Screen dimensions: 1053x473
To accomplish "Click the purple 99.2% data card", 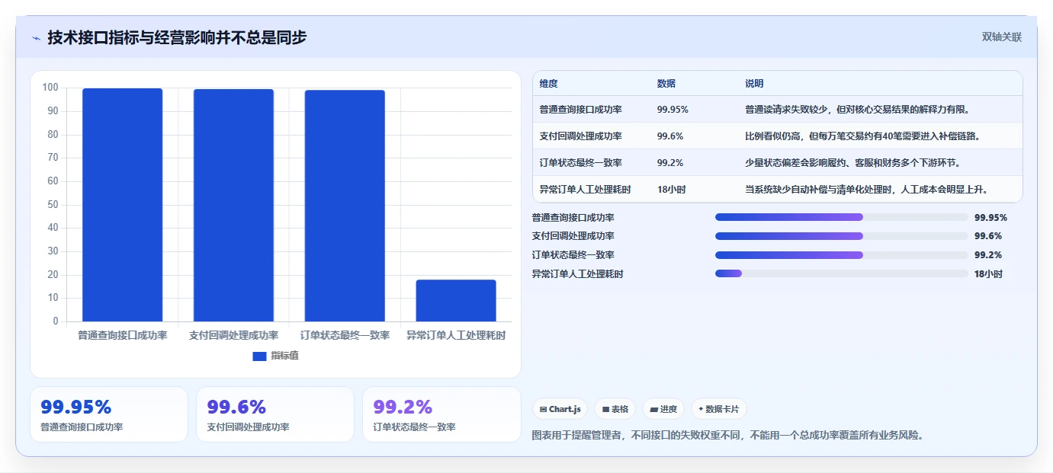I will (441, 414).
